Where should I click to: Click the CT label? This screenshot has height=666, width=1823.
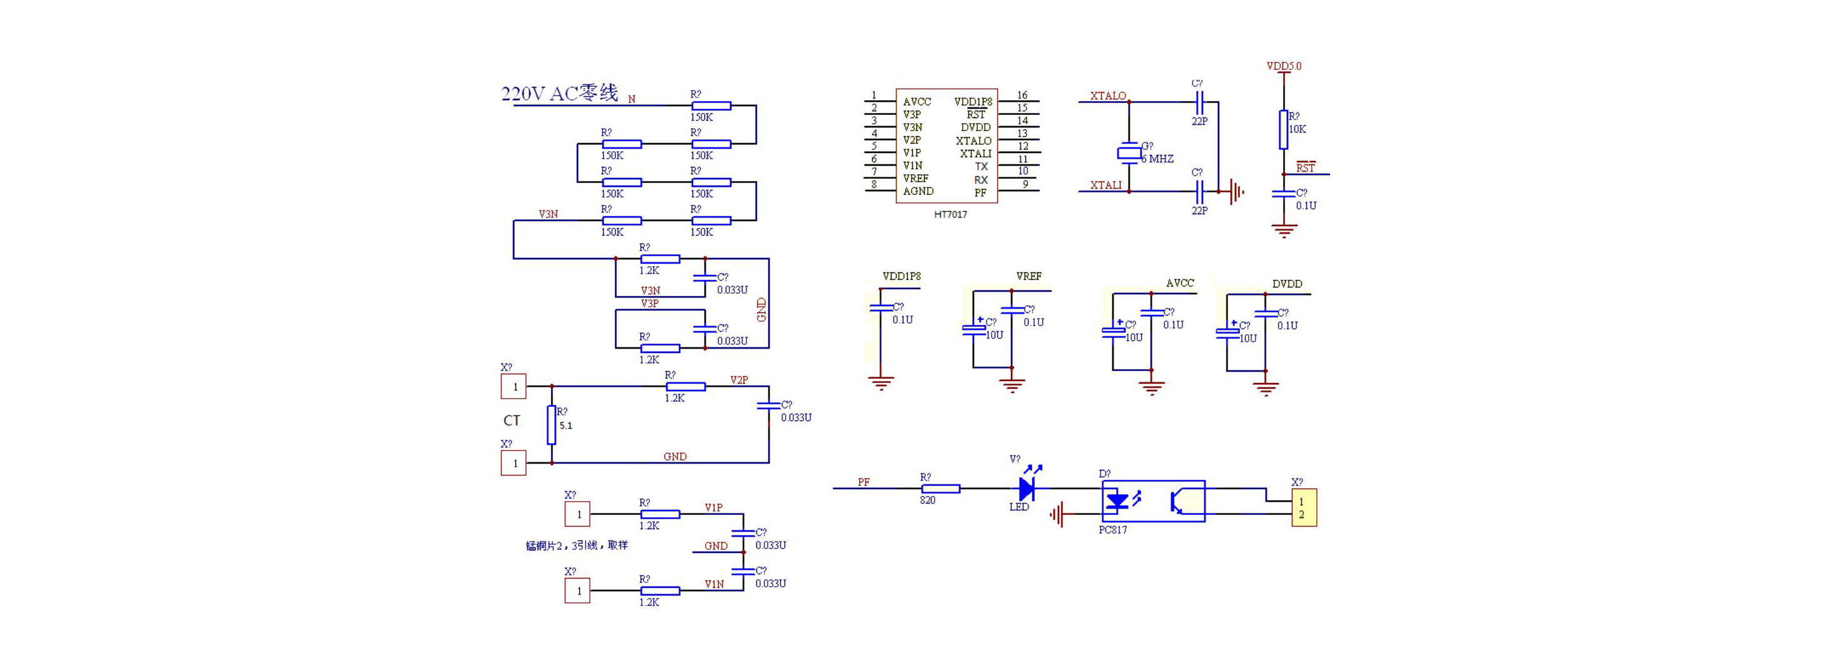512,420
